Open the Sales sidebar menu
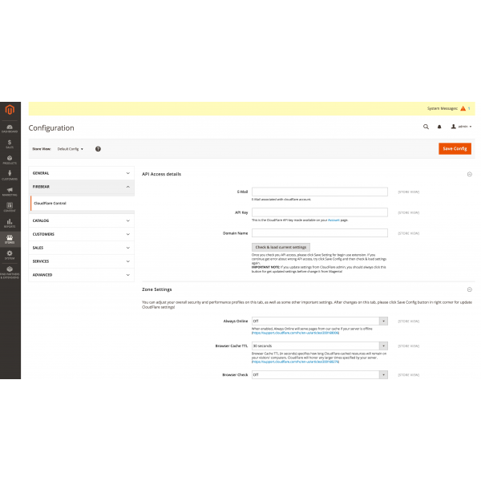This screenshot has width=481, height=481. pos(10,144)
